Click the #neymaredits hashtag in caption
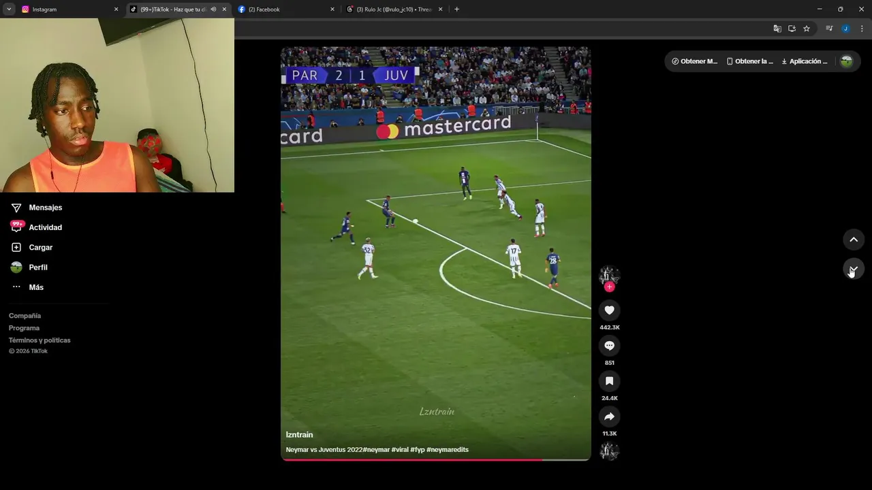The image size is (872, 490). coord(448,450)
